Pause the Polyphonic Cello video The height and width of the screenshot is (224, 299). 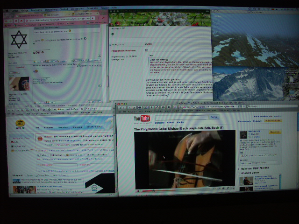(x=138, y=190)
